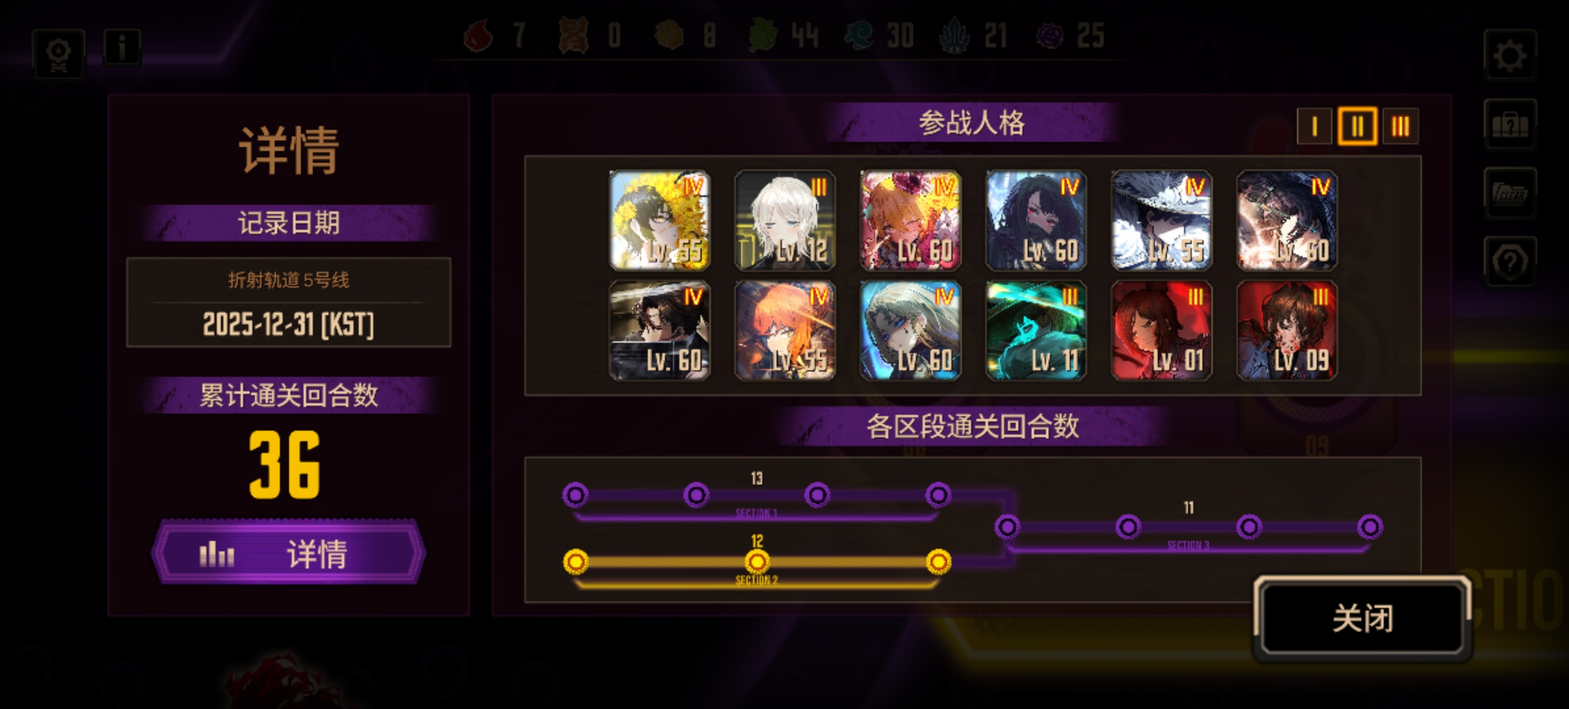Select team tab II

coord(1357,126)
